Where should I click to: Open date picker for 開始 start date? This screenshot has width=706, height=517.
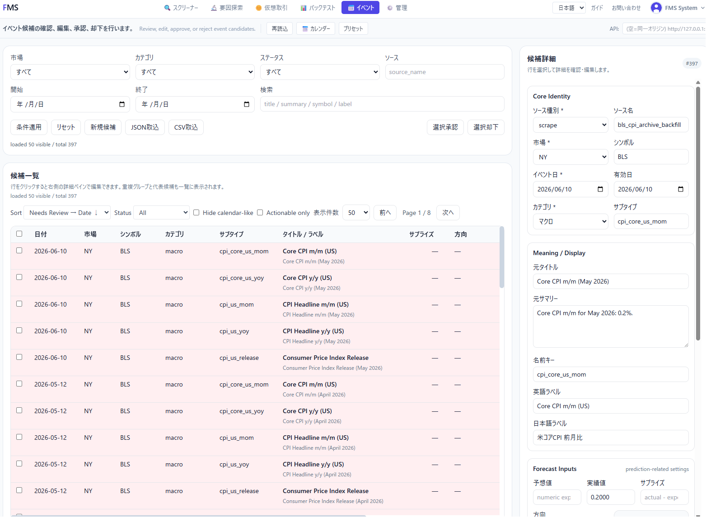coord(122,104)
